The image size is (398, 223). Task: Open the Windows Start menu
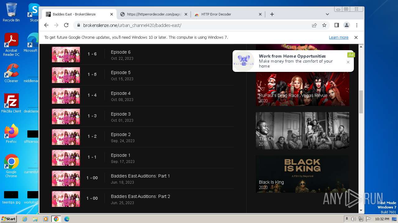pyautogui.click(x=8, y=219)
